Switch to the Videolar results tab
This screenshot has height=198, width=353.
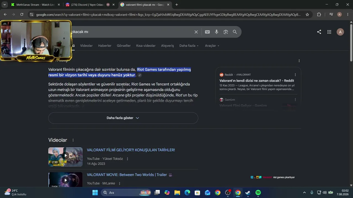(x=86, y=46)
